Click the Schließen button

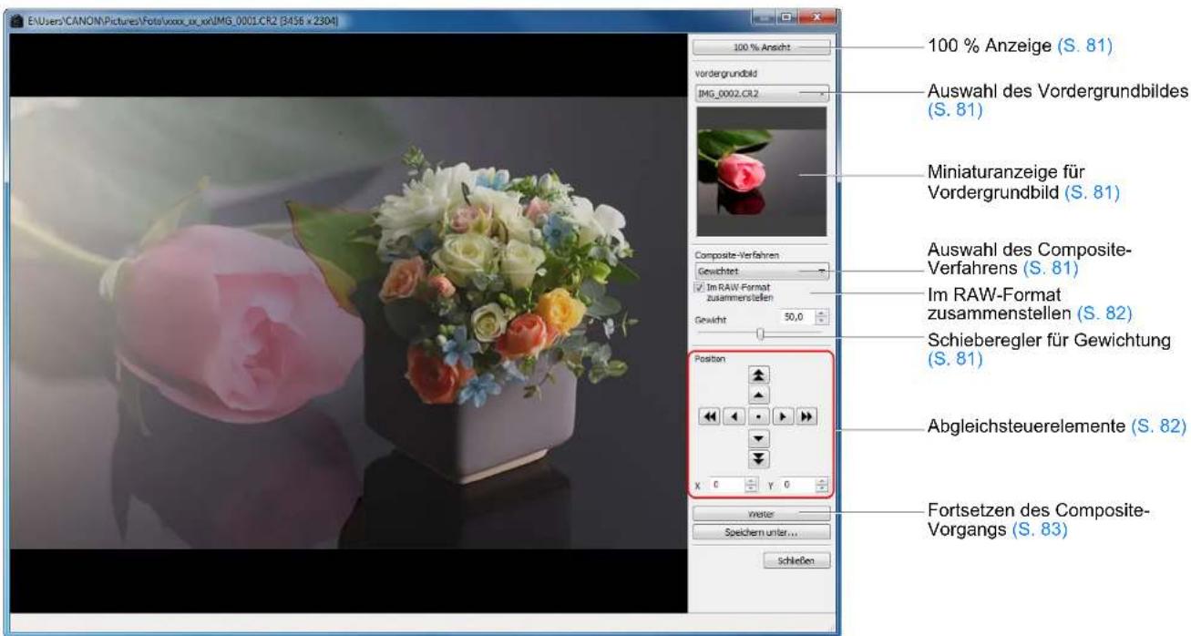click(x=796, y=560)
